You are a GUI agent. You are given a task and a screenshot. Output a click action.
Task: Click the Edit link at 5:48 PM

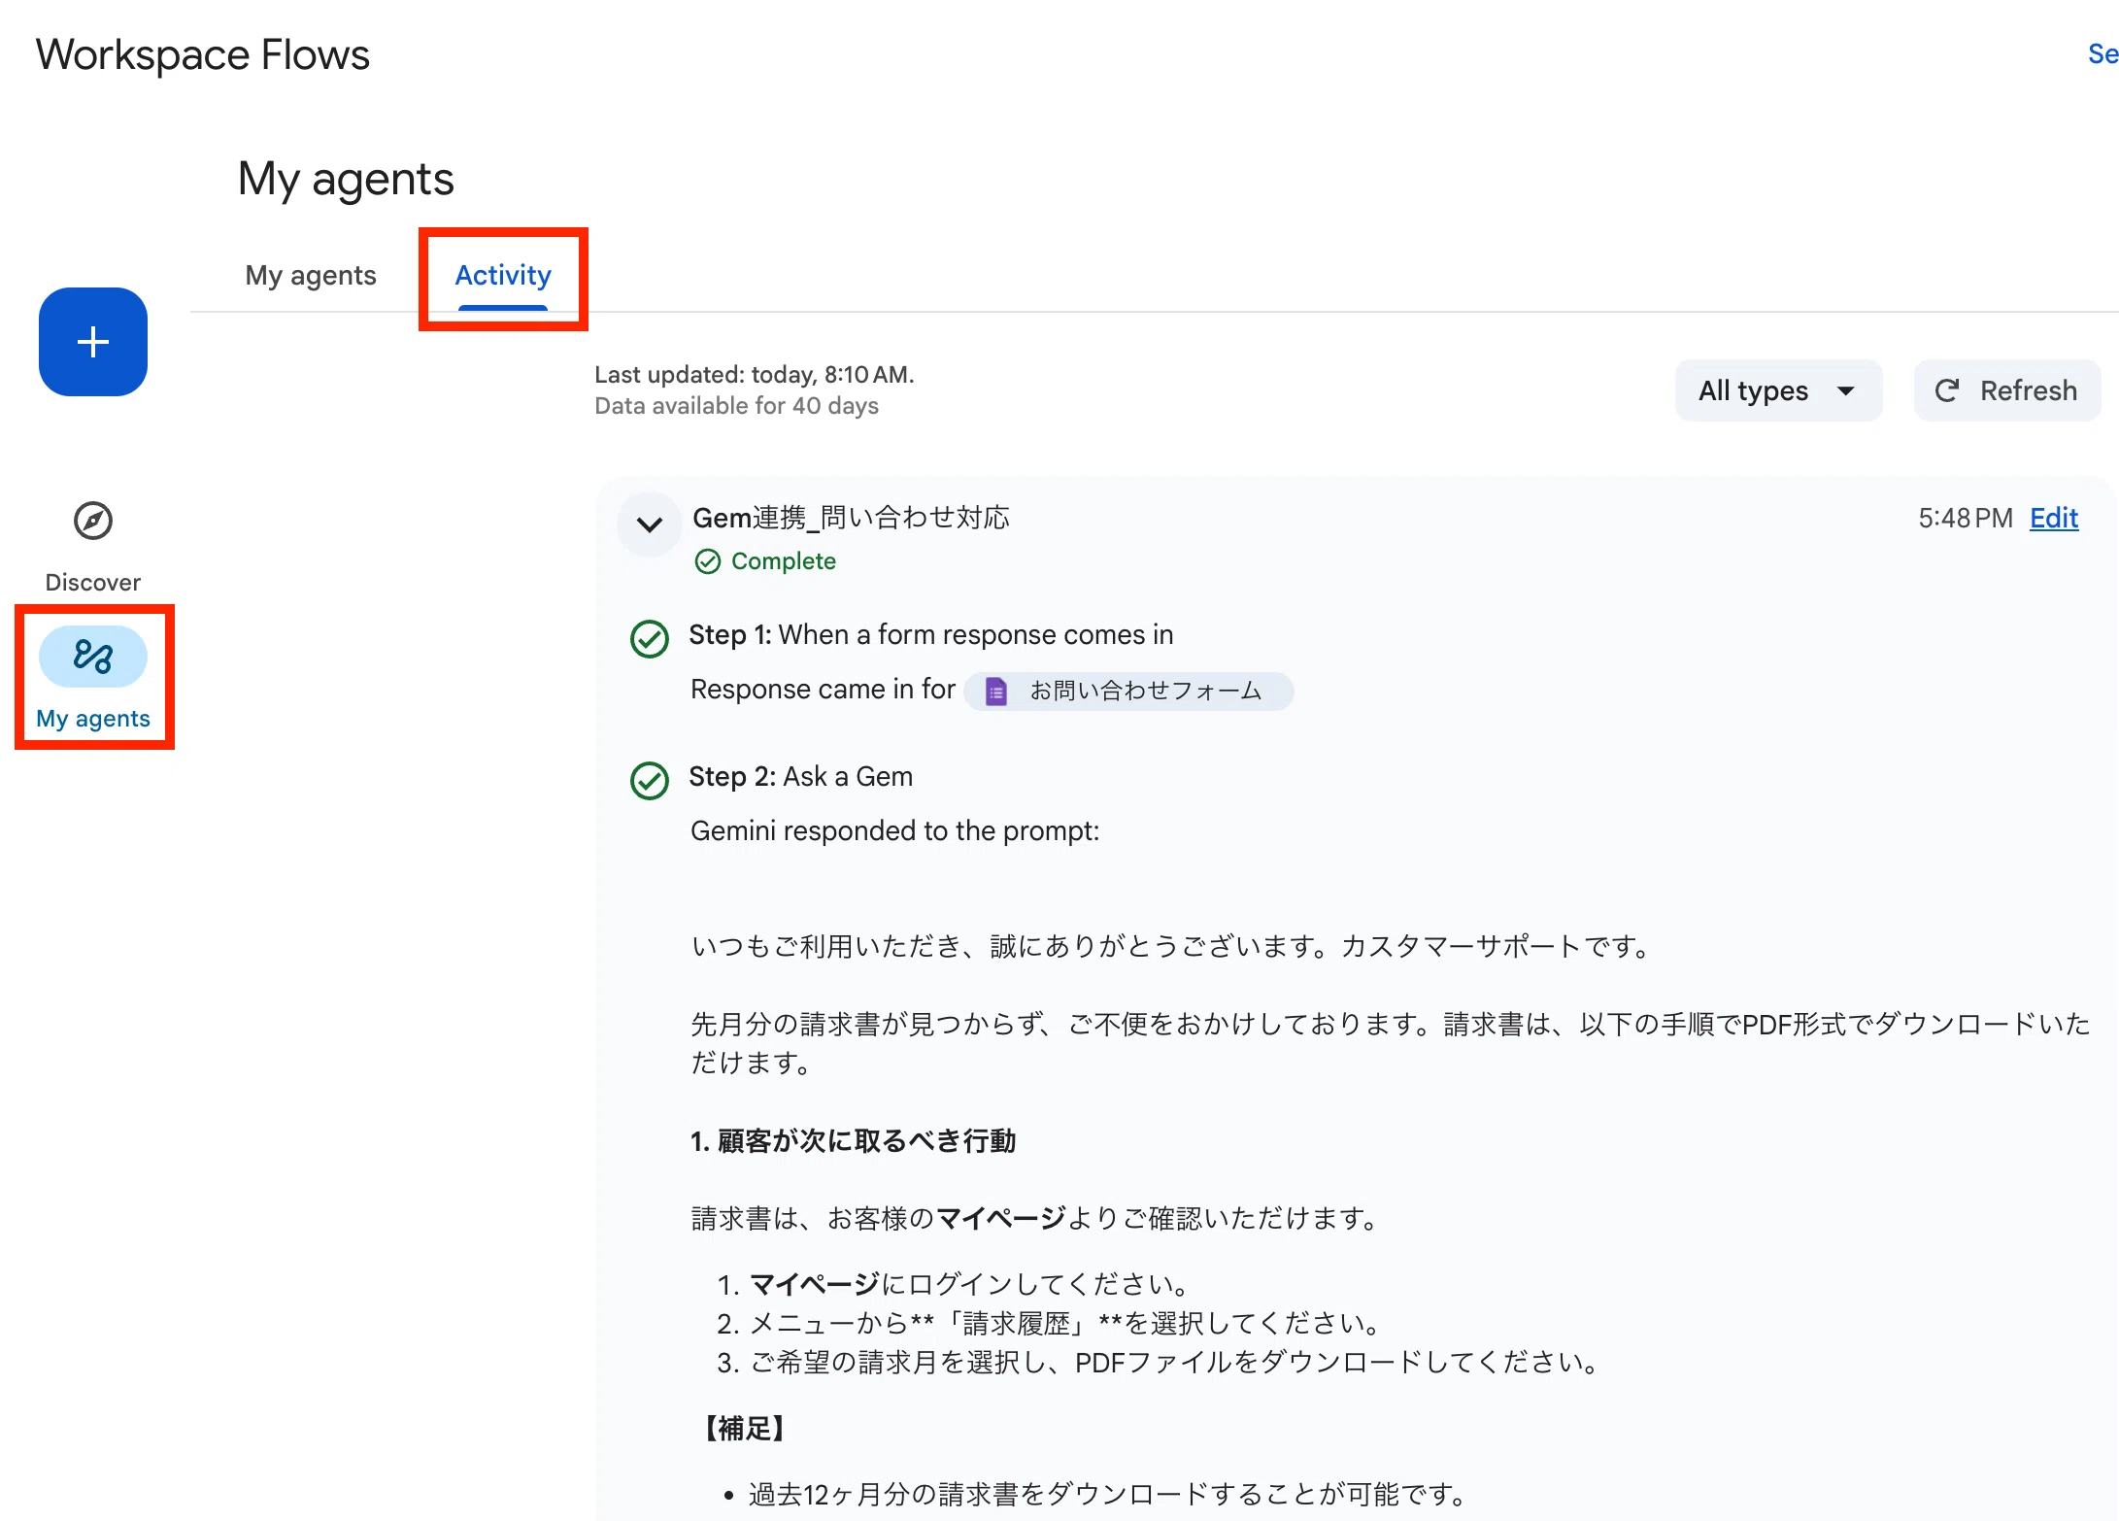pos(2054,519)
